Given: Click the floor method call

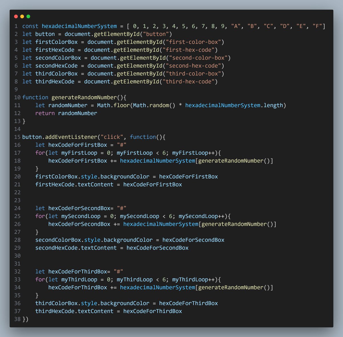Looking at the screenshot, I should 121,106.
